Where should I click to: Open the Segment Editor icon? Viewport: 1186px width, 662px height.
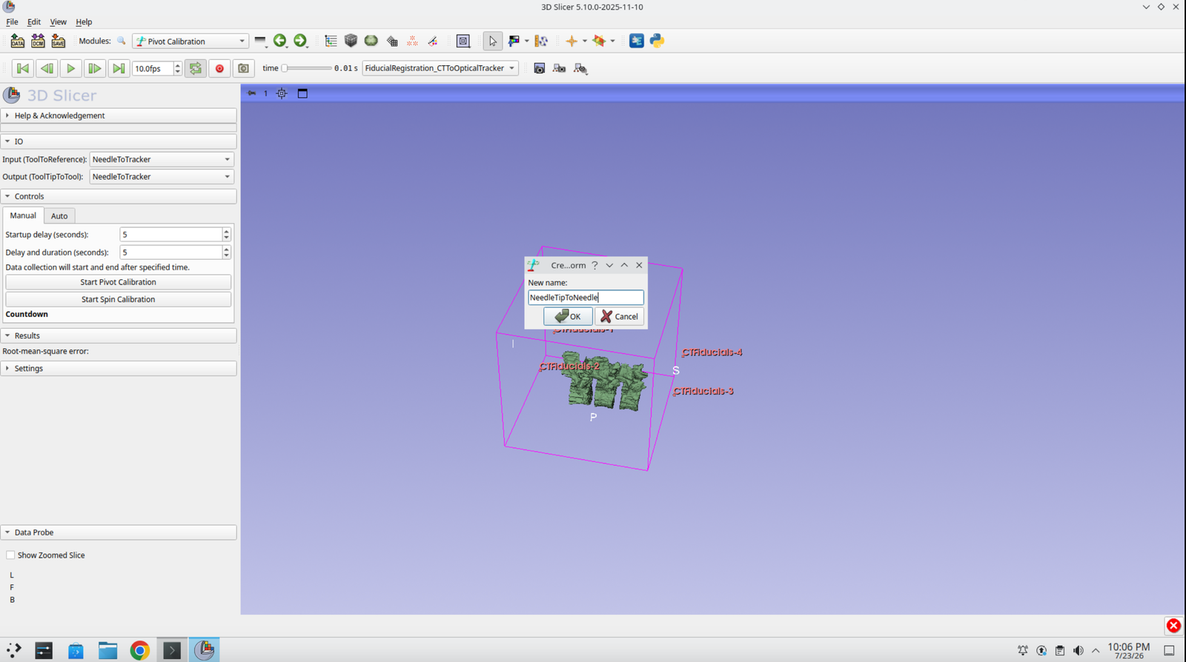click(433, 41)
